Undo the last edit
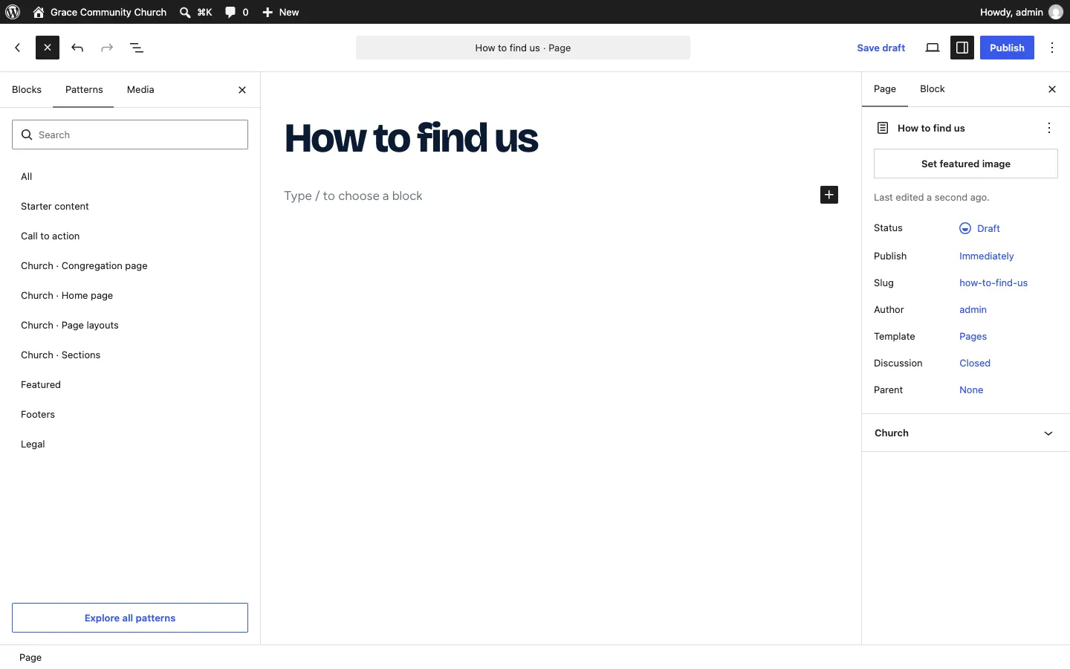 click(77, 48)
